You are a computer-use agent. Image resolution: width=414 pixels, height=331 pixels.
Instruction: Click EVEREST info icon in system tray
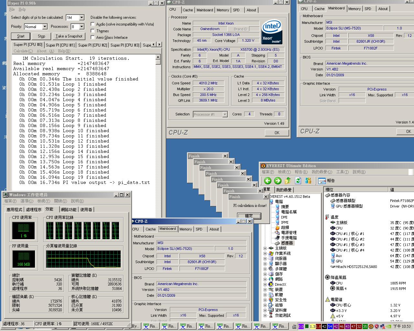[371, 326]
